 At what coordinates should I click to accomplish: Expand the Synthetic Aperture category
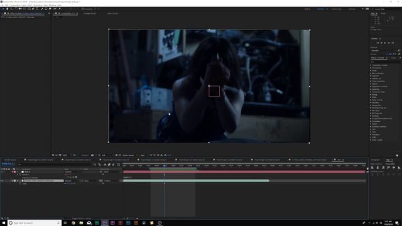(x=371, y=127)
